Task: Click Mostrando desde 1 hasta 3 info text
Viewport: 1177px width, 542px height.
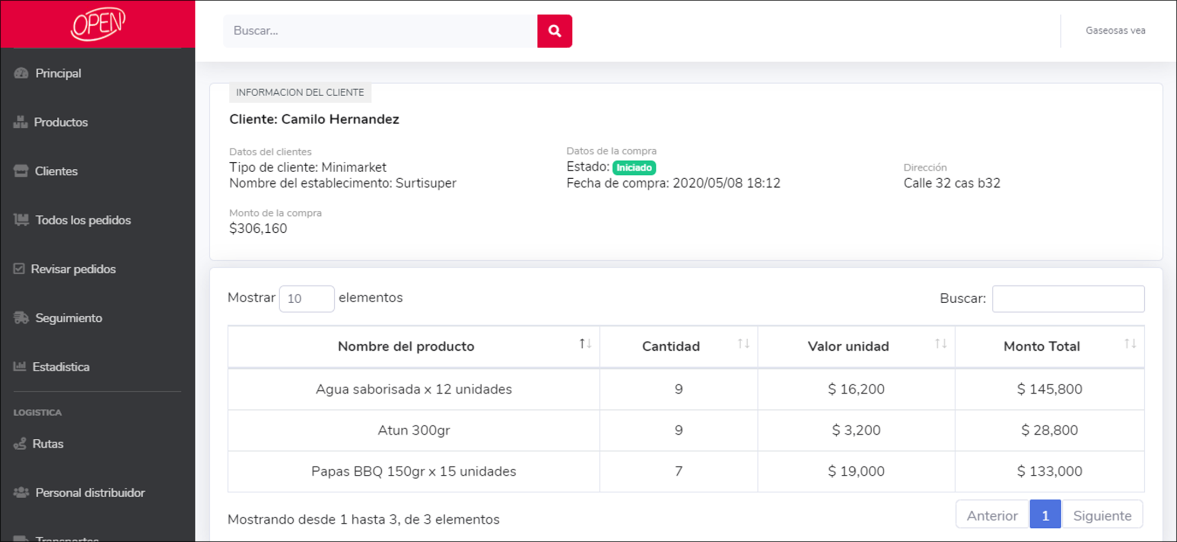Action: (364, 519)
